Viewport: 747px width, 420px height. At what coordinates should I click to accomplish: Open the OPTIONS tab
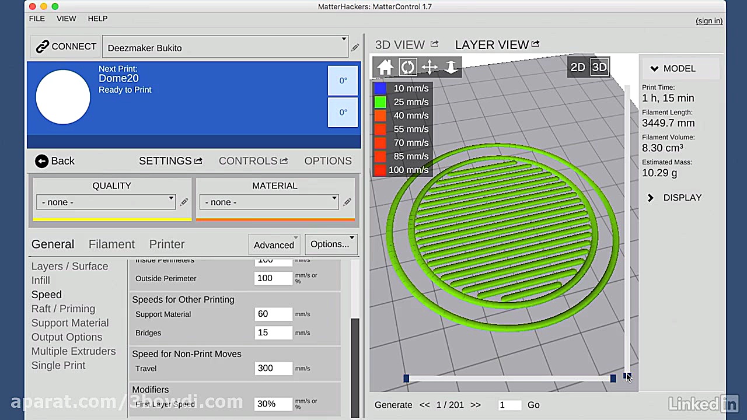328,161
